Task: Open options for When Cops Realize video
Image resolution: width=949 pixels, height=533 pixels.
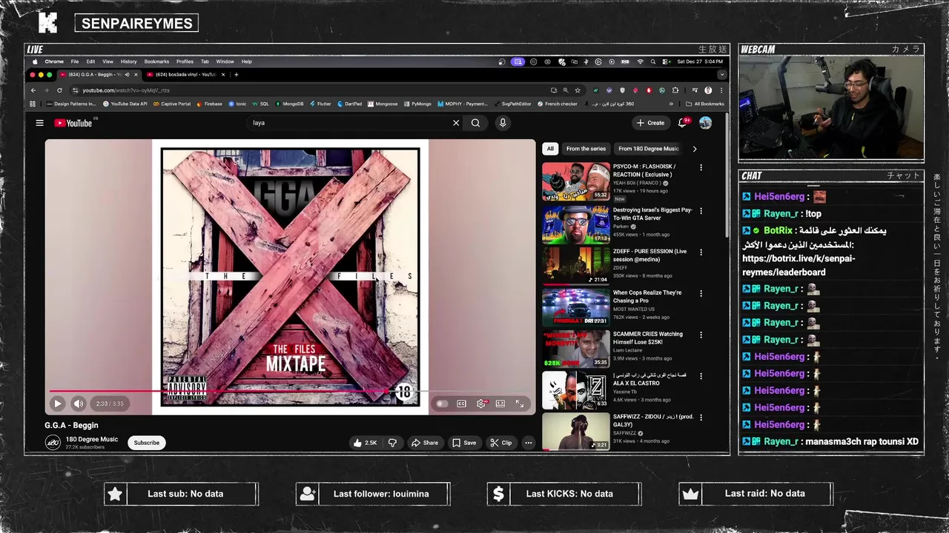Action: click(701, 294)
